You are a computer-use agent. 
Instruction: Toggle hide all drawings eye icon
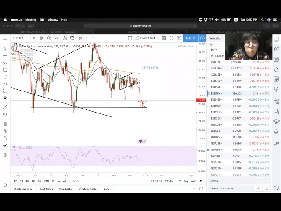pyautogui.click(x=5, y=145)
